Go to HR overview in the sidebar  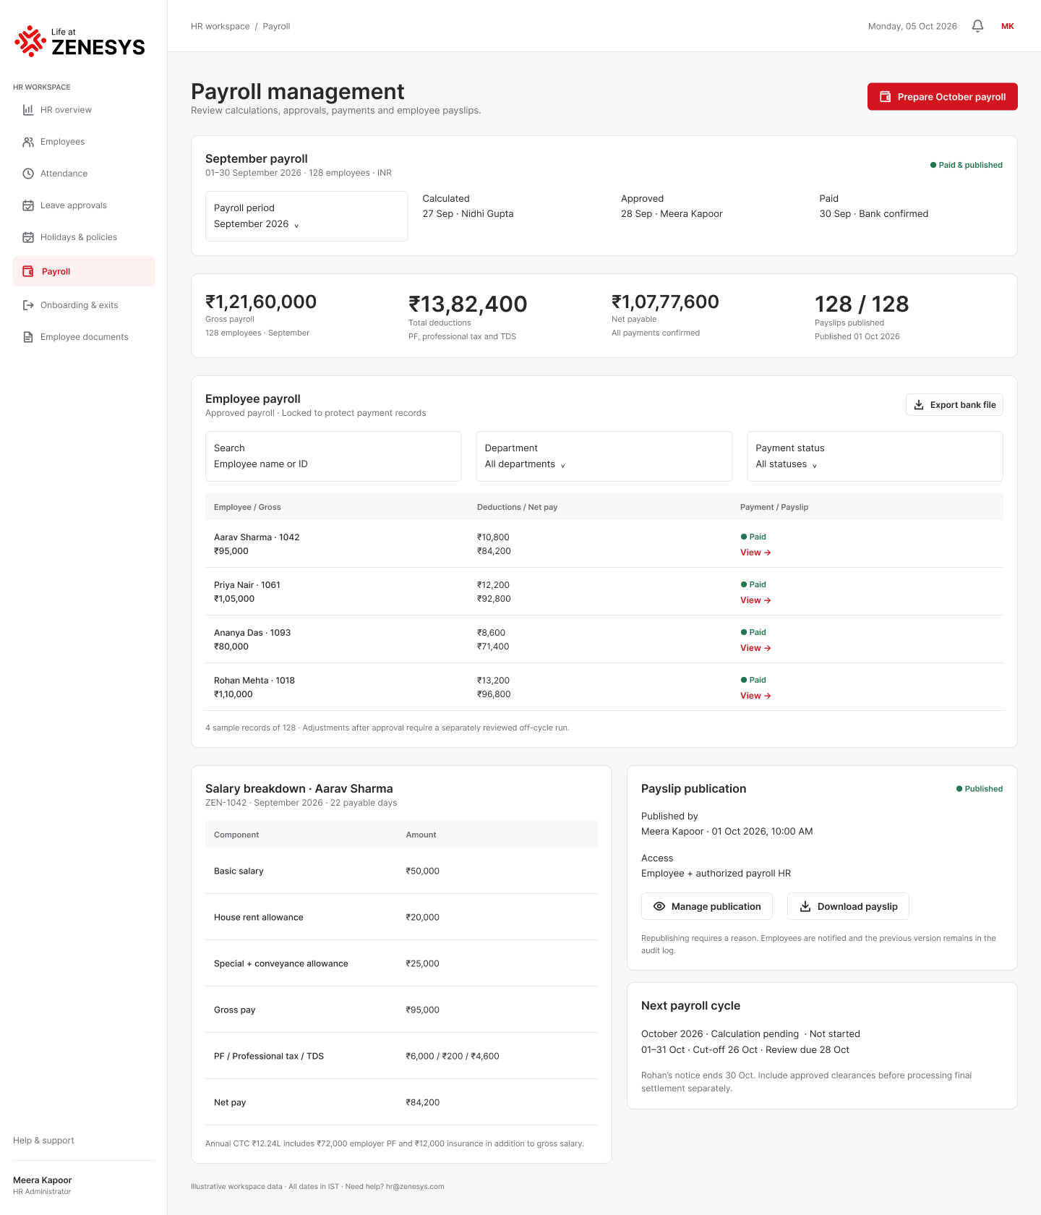pyautogui.click(x=84, y=110)
